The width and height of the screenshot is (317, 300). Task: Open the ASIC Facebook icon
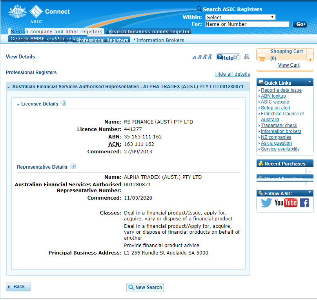click(x=304, y=203)
